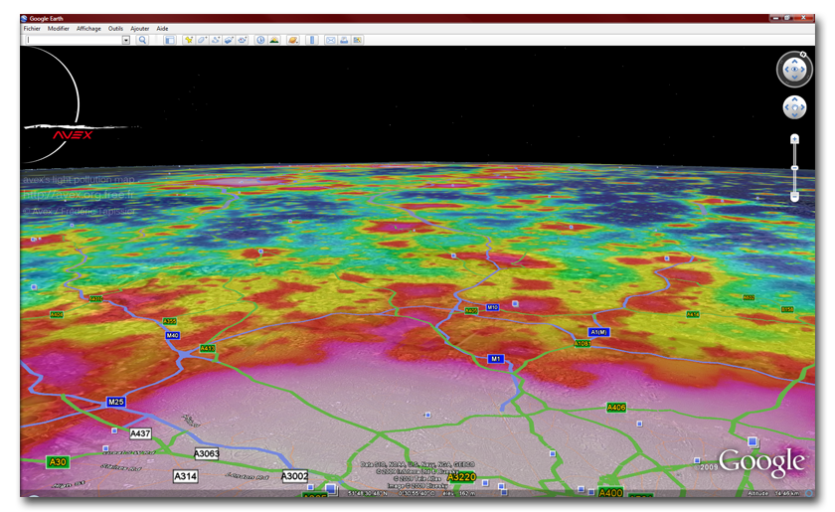Open the Affichage menu
This screenshot has width=835, height=512.
click(88, 29)
